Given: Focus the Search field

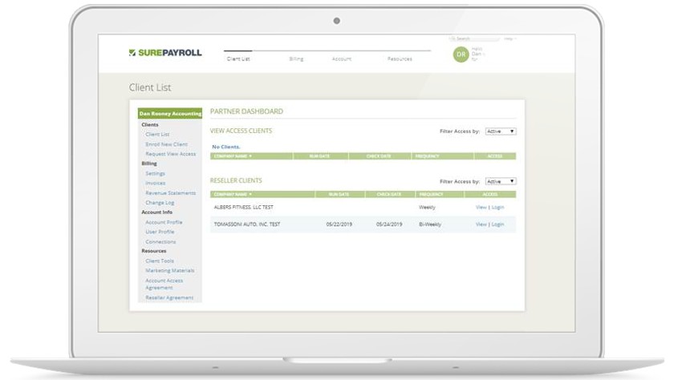Looking at the screenshot, I should 474,38.
